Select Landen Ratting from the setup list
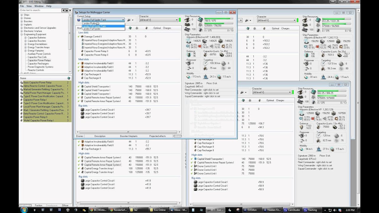379x213 pixels. click(103, 23)
